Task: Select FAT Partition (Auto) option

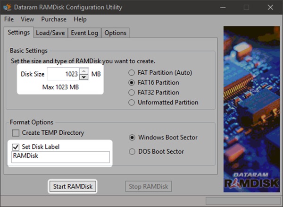Action: (x=132, y=73)
